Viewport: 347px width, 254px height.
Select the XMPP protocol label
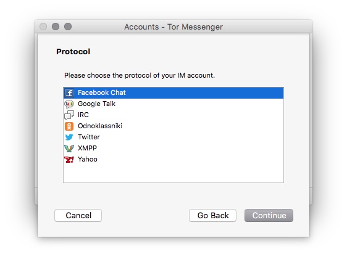(88, 148)
